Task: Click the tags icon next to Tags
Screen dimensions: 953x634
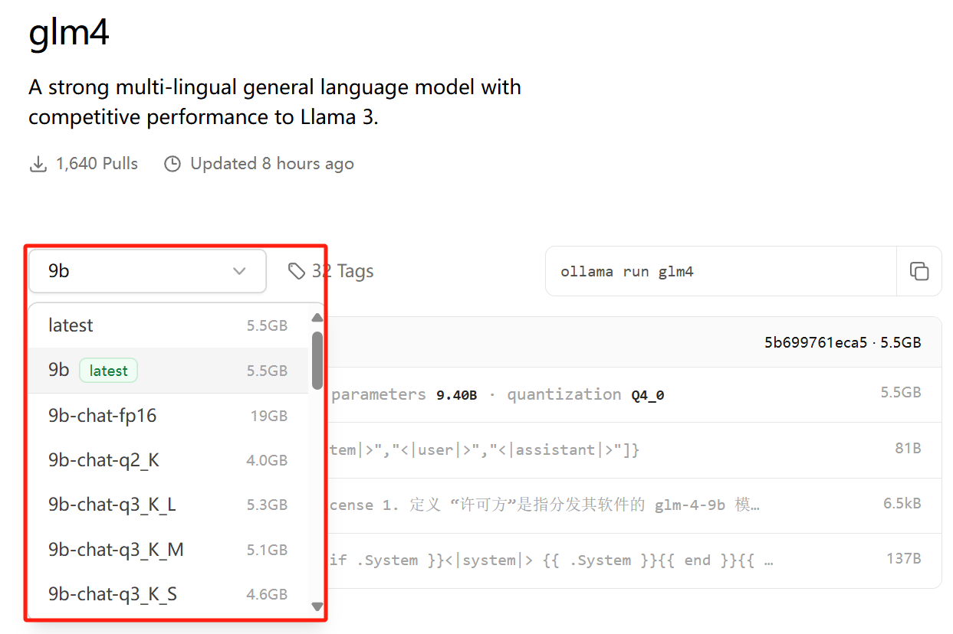Action: point(296,271)
